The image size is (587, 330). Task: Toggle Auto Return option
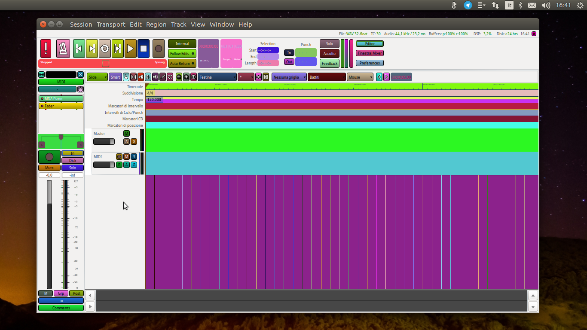(x=182, y=64)
